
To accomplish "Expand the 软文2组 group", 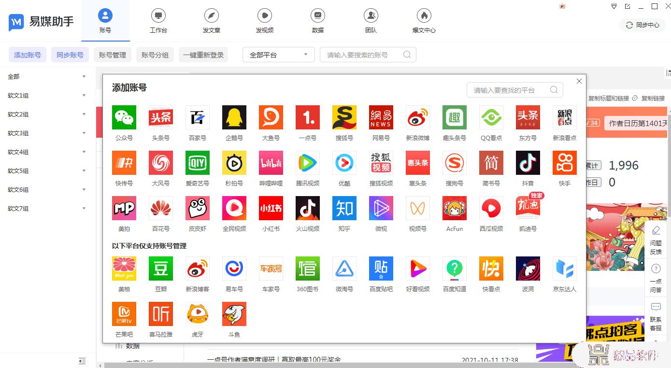I will 84,114.
